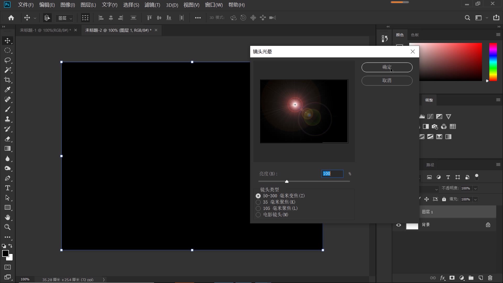Select the Clone Stamp tool

click(x=7, y=119)
